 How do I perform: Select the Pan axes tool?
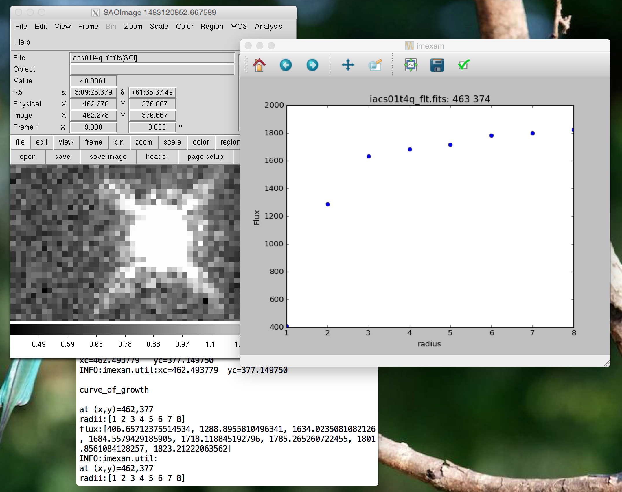(348, 65)
